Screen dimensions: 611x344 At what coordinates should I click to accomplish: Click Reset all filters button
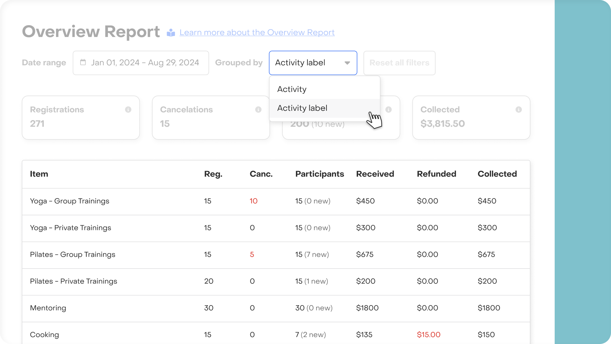click(399, 63)
